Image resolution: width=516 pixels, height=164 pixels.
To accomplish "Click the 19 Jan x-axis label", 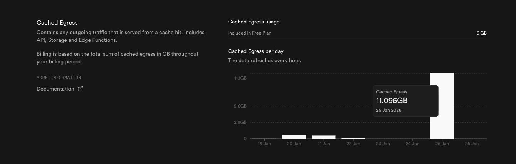I will pos(264,144).
